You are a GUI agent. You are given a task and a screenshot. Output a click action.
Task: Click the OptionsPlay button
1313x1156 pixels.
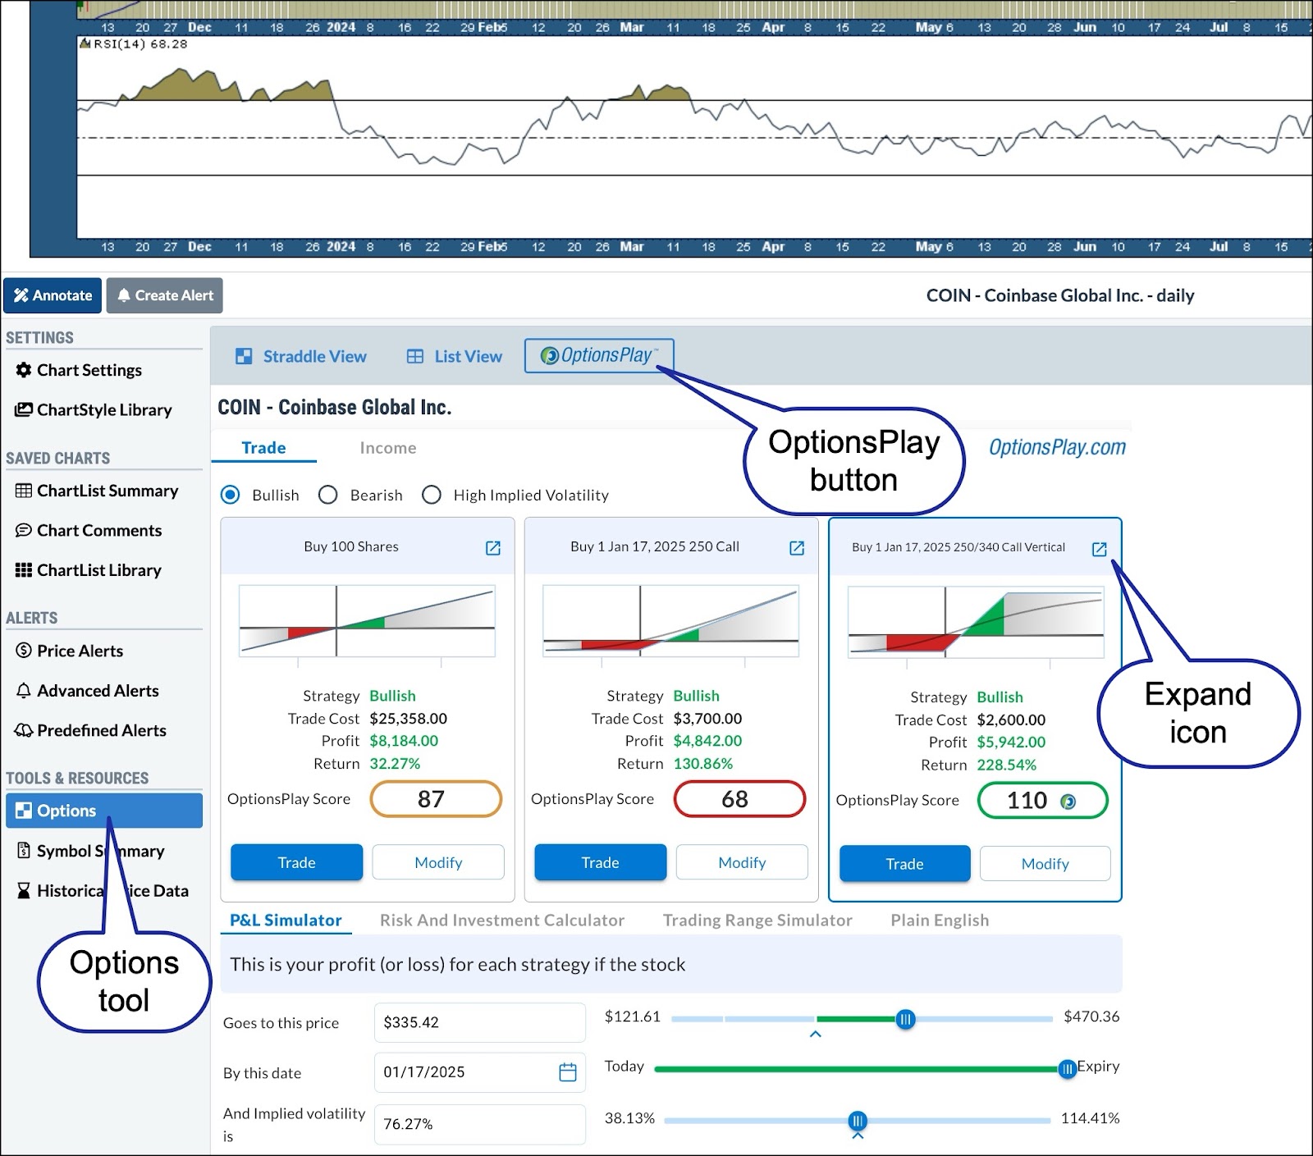click(599, 355)
